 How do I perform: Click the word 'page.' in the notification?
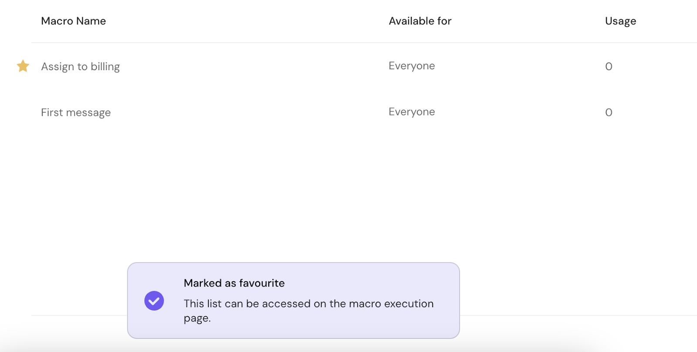[x=197, y=318]
